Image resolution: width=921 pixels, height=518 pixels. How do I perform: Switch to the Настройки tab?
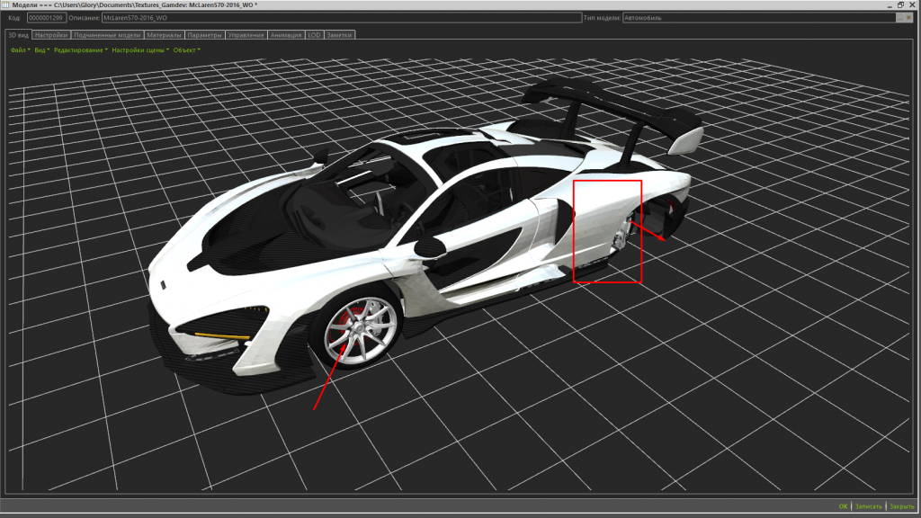pos(51,35)
